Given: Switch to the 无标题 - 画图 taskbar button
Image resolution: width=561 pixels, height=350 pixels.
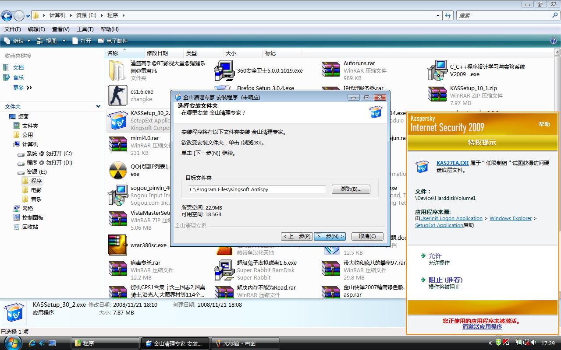Looking at the screenshot, I should click(245, 343).
